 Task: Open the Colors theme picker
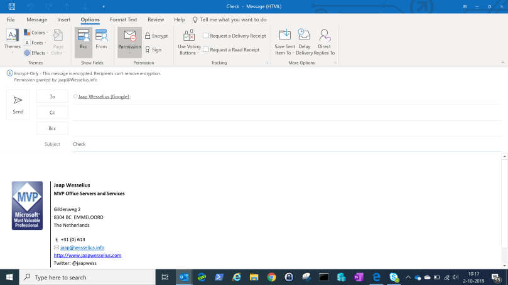tap(36, 33)
